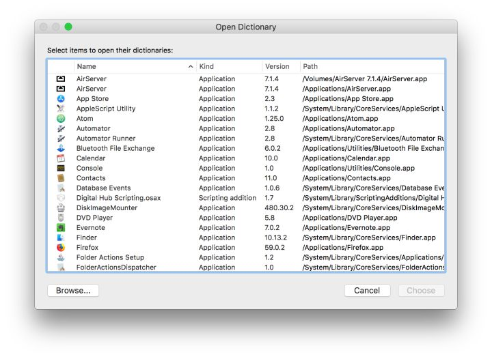
Task: Select the 'Evernote' list entry
Action: (91, 228)
